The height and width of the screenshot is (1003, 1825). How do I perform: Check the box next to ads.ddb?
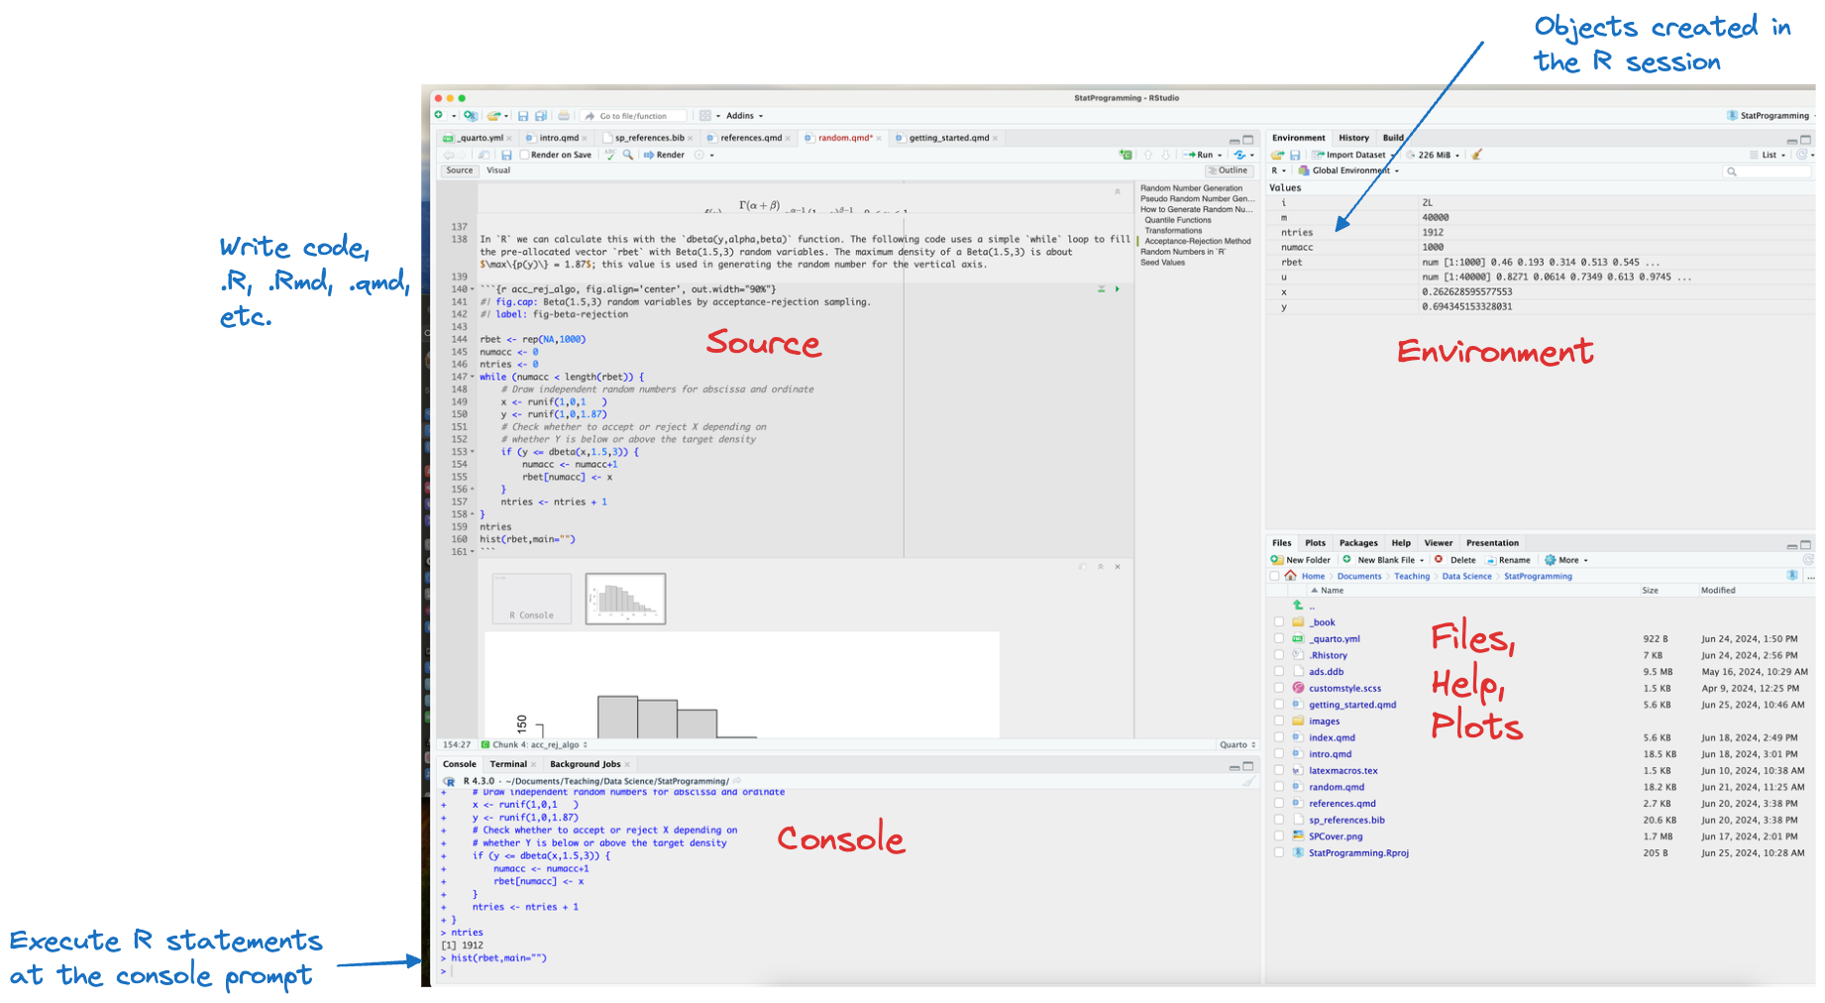[x=1279, y=672]
